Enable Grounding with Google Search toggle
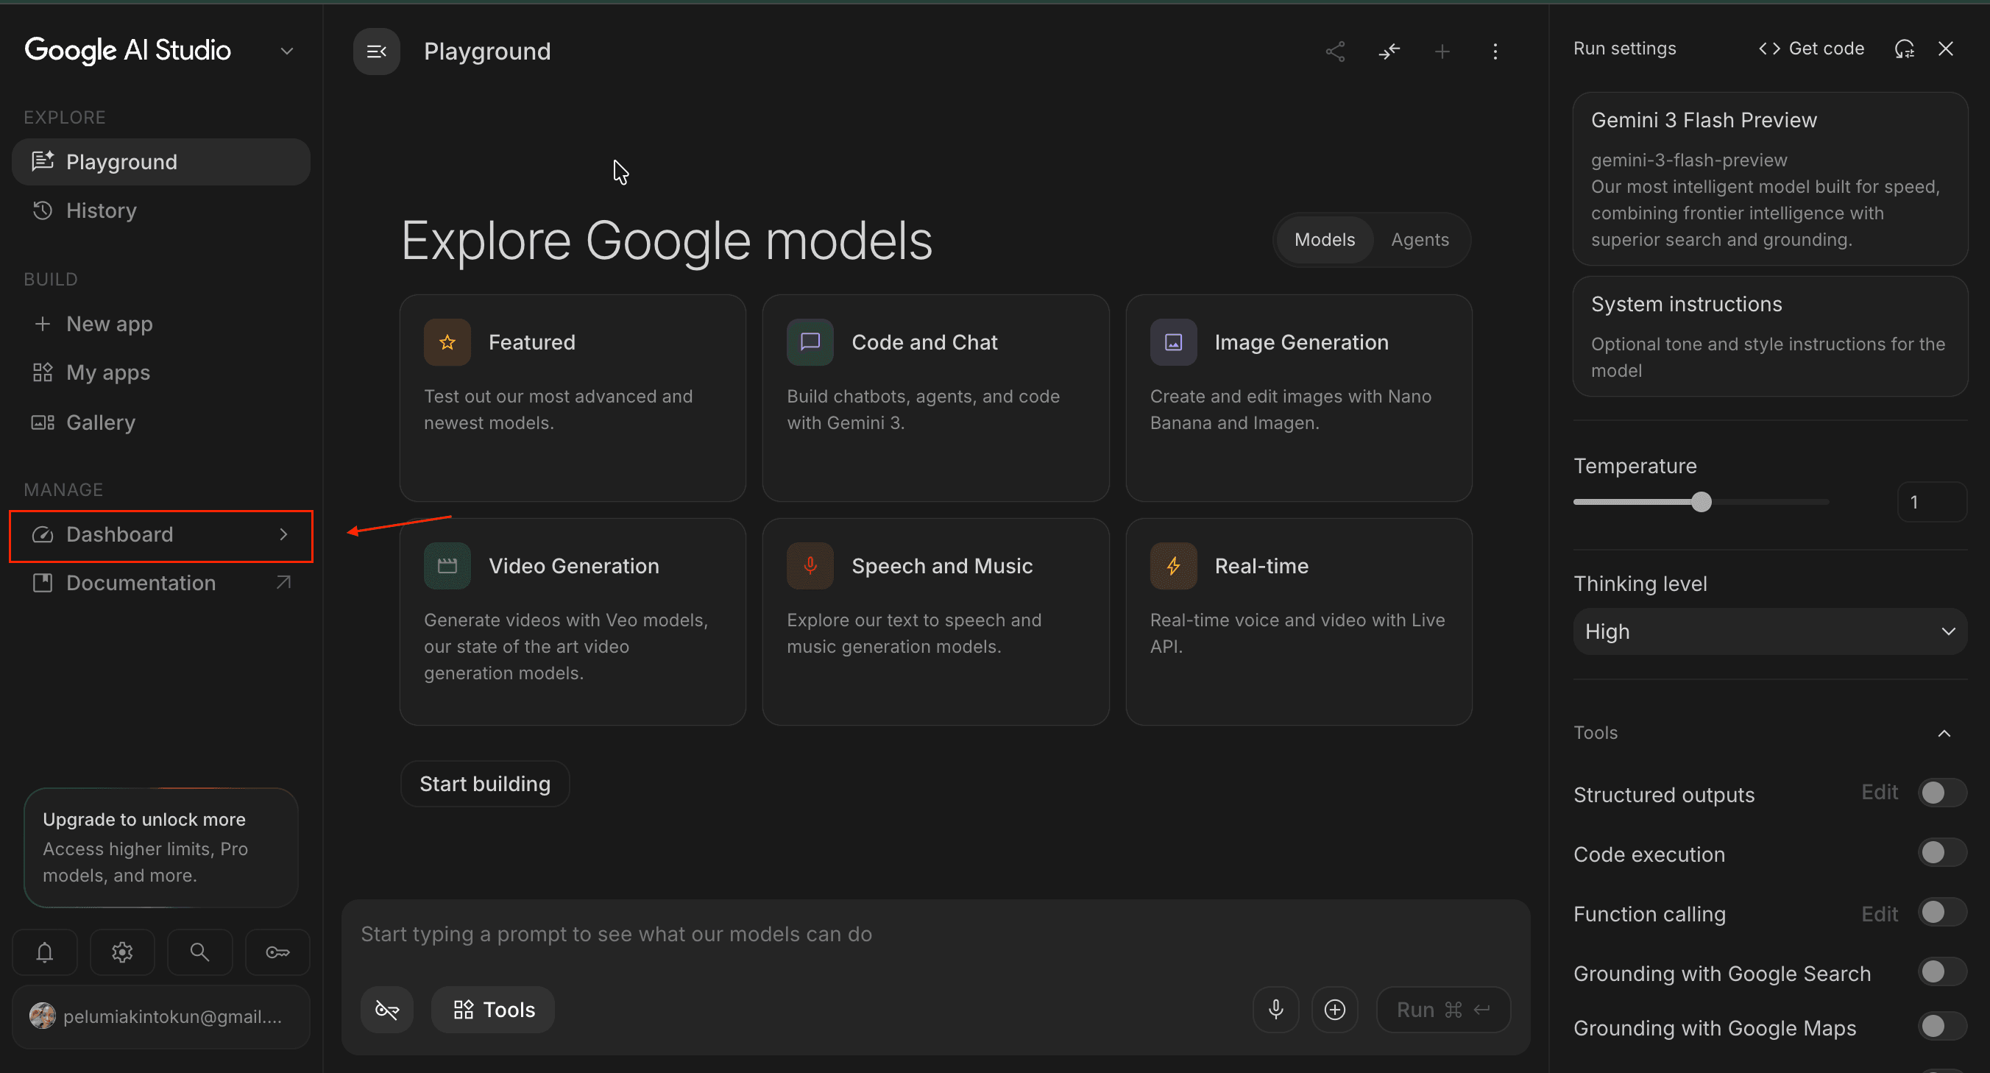The width and height of the screenshot is (1990, 1073). (x=1941, y=971)
